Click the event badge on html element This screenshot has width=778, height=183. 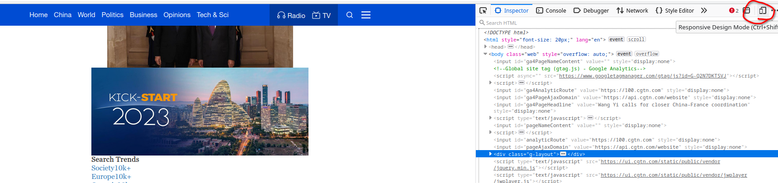(x=616, y=40)
